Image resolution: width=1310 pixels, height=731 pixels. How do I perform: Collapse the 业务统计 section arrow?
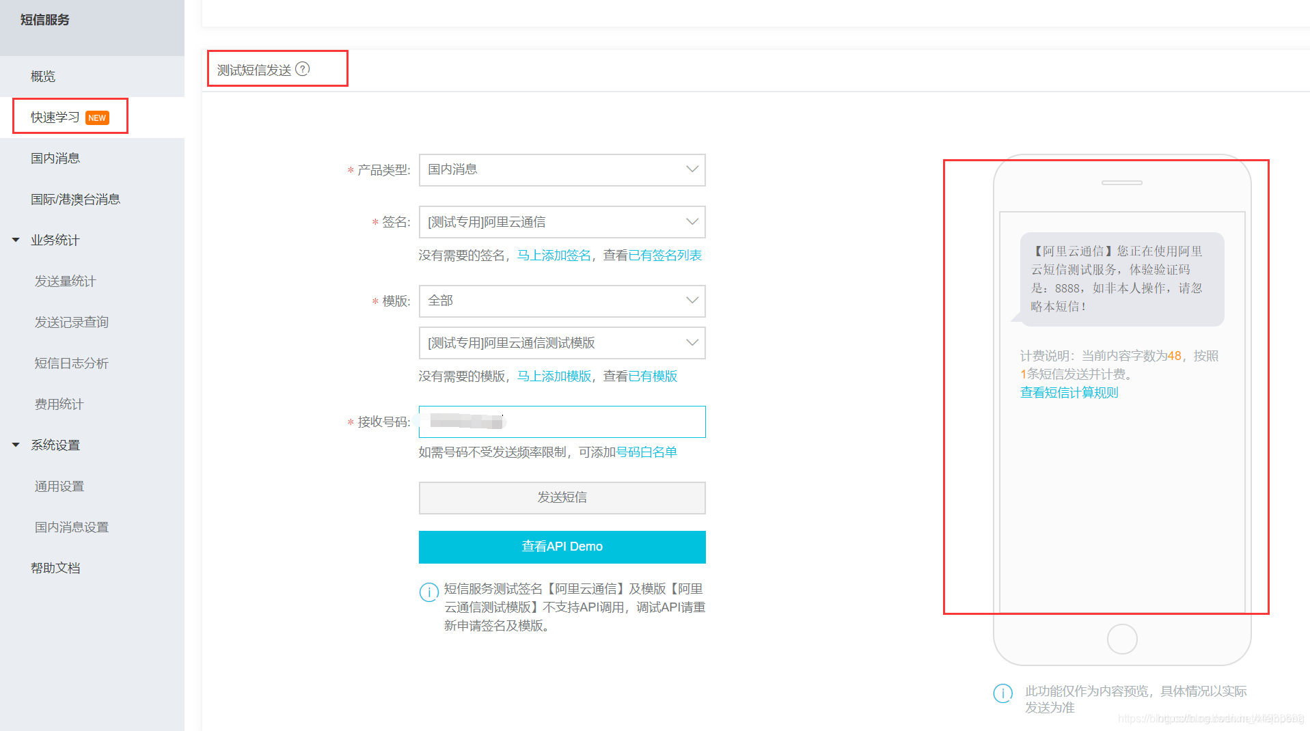16,240
